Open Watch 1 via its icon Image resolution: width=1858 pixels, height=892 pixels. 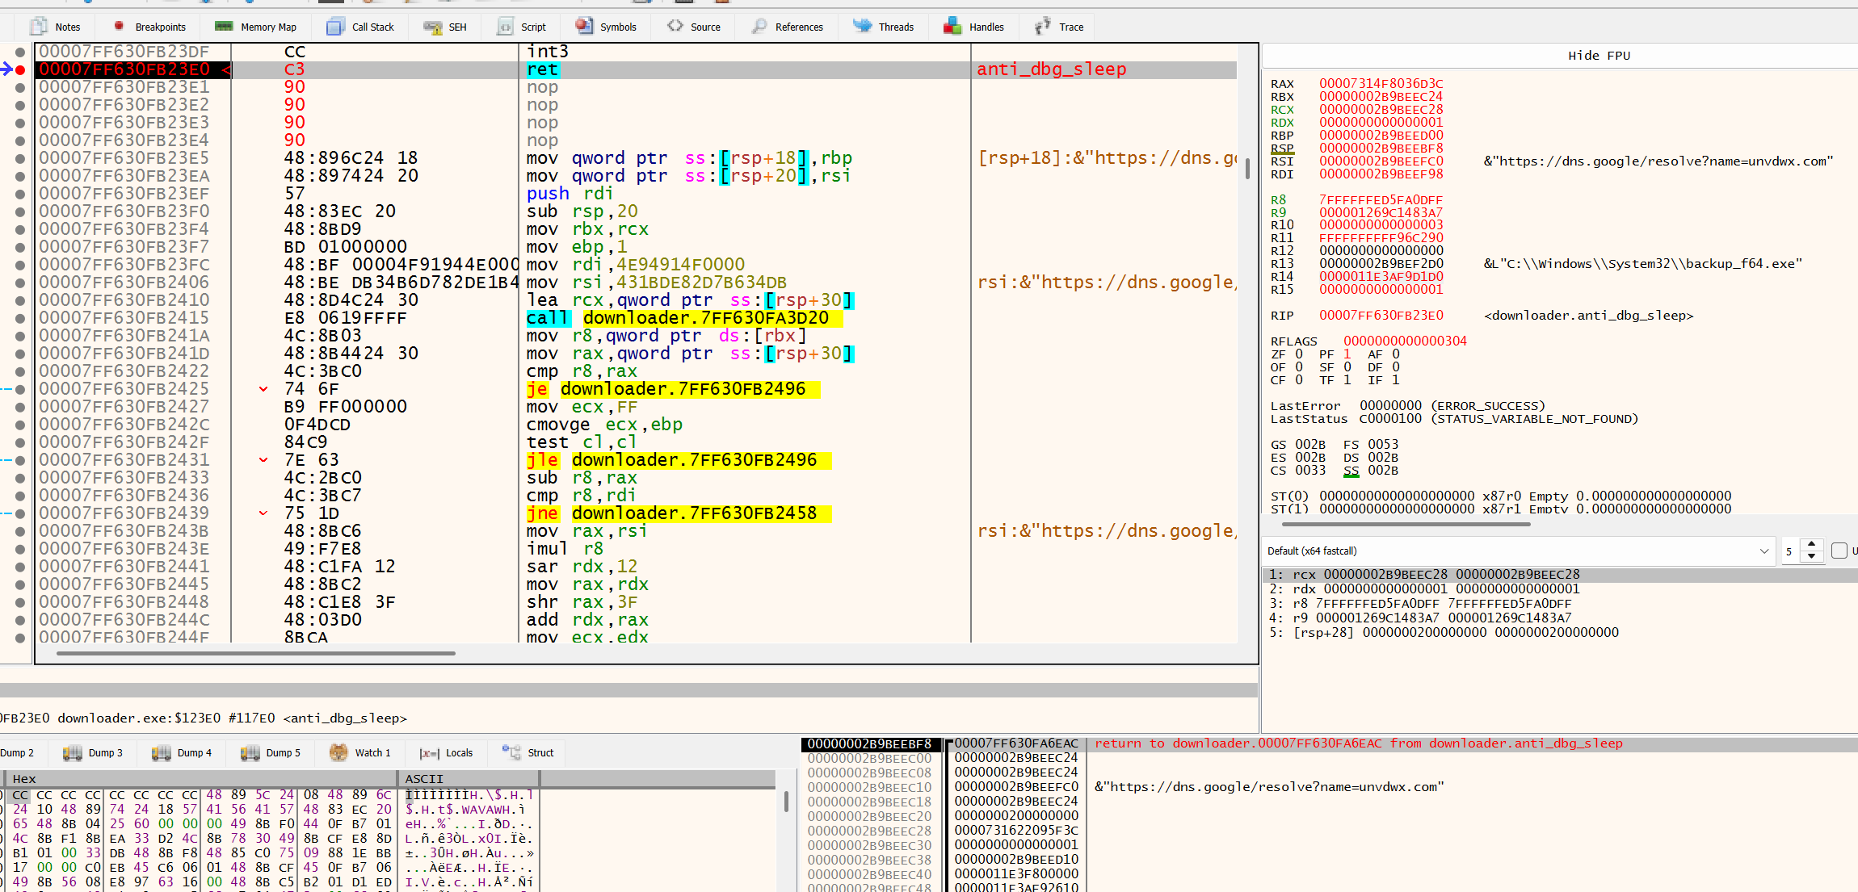[x=338, y=752]
